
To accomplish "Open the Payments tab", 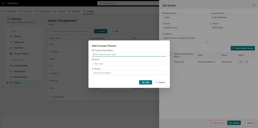I will pyautogui.click(x=74, y=11).
